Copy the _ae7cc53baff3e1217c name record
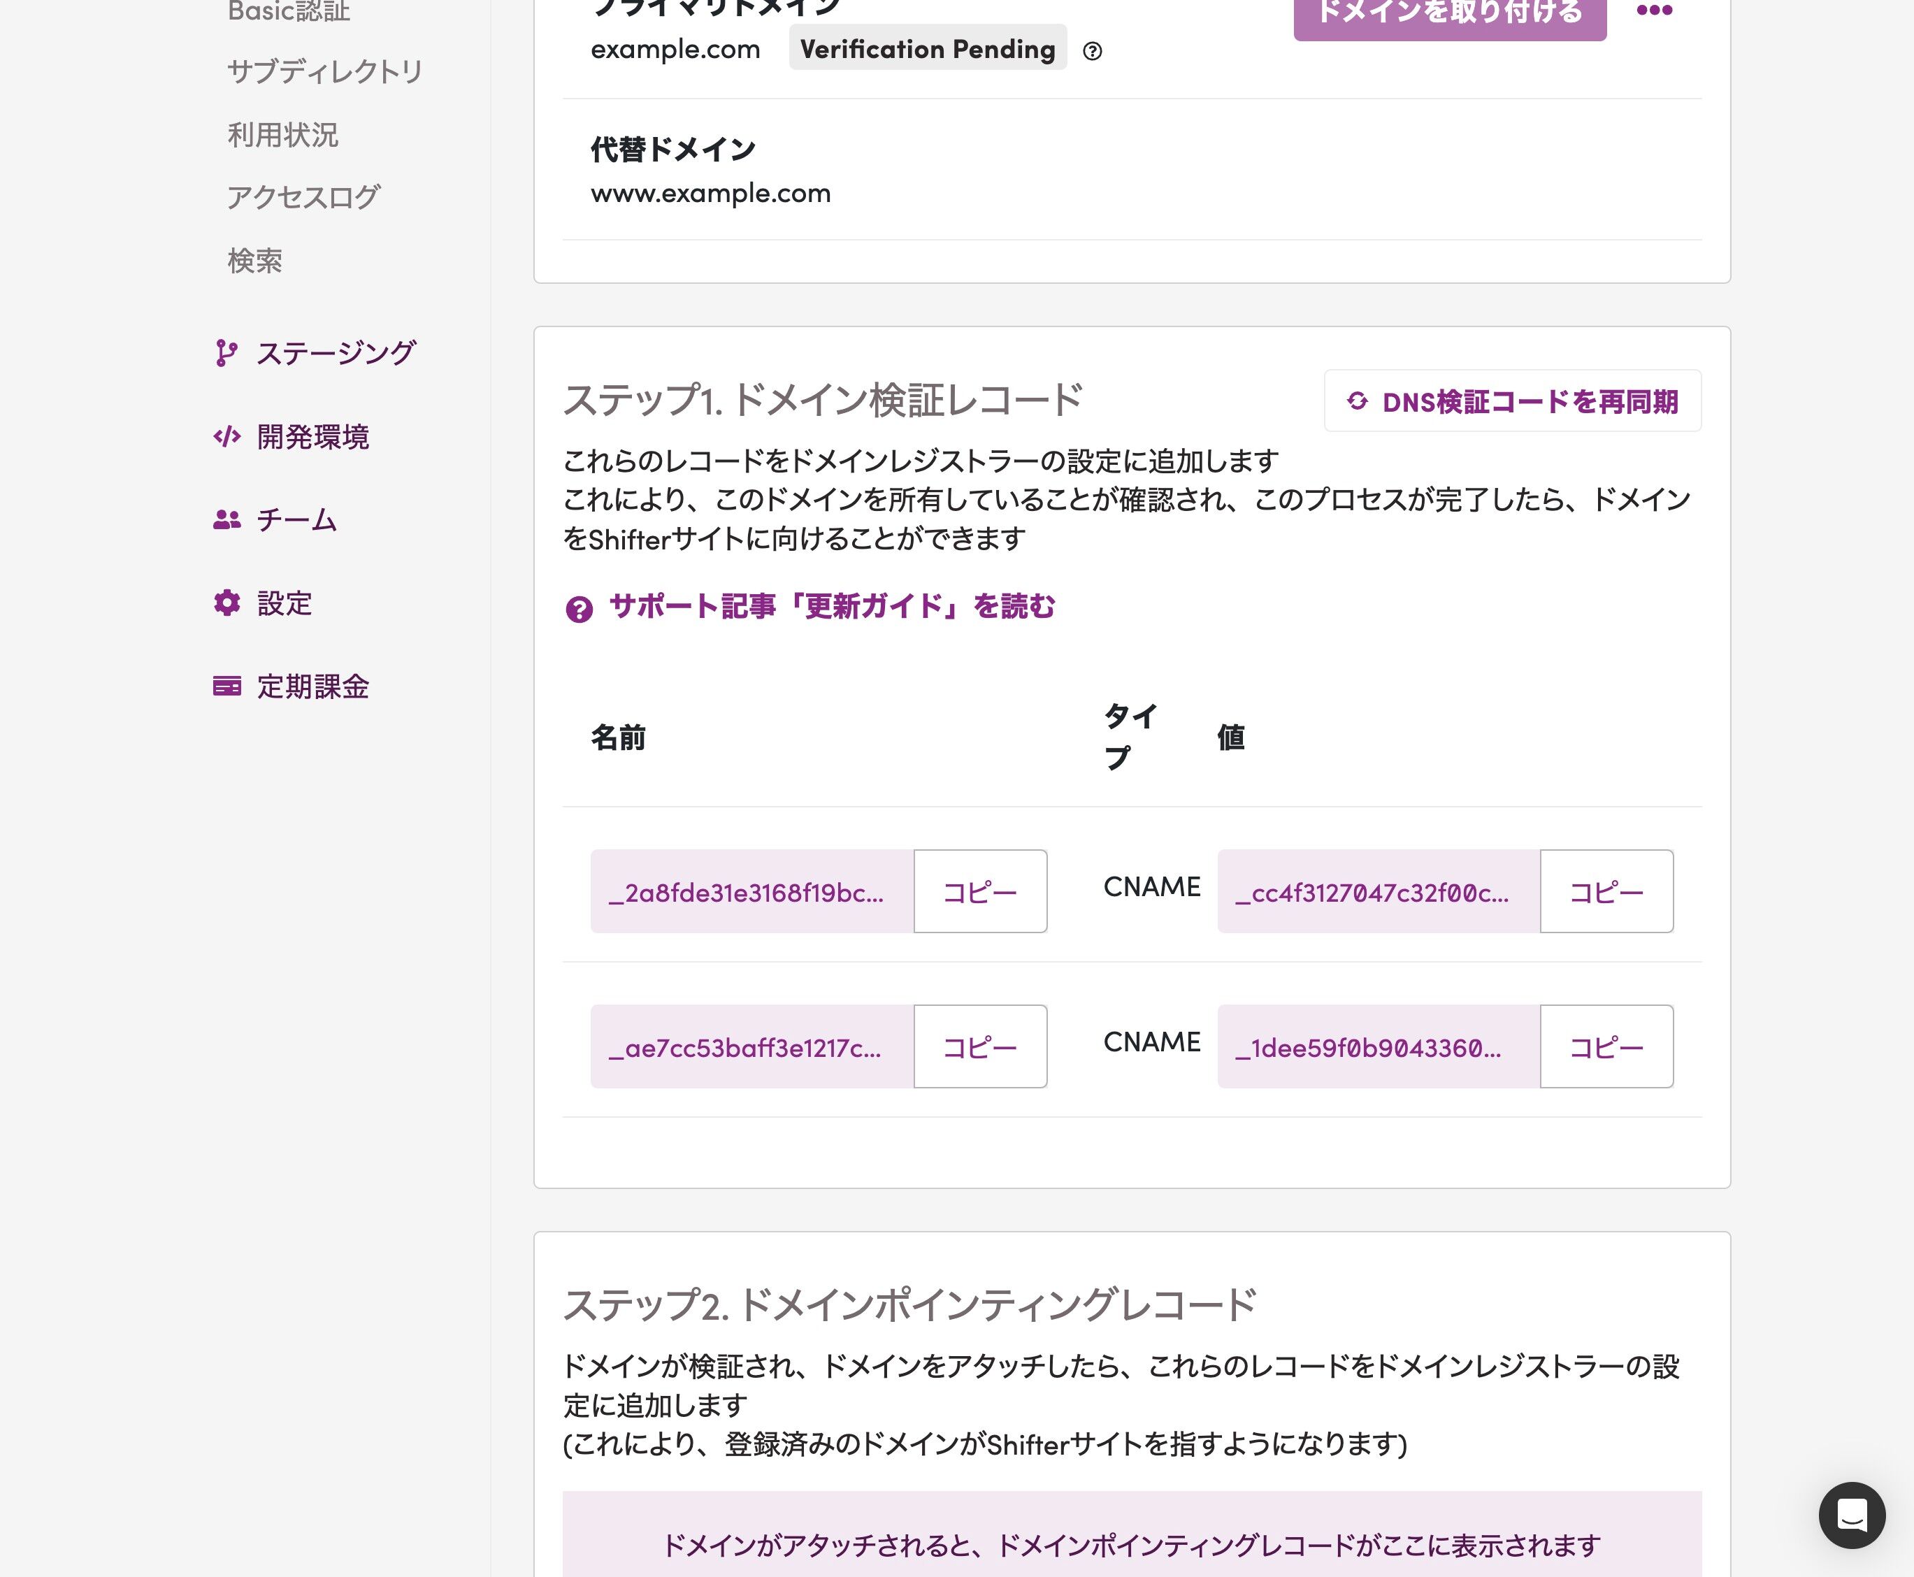The height and width of the screenshot is (1577, 1914). pyautogui.click(x=980, y=1046)
